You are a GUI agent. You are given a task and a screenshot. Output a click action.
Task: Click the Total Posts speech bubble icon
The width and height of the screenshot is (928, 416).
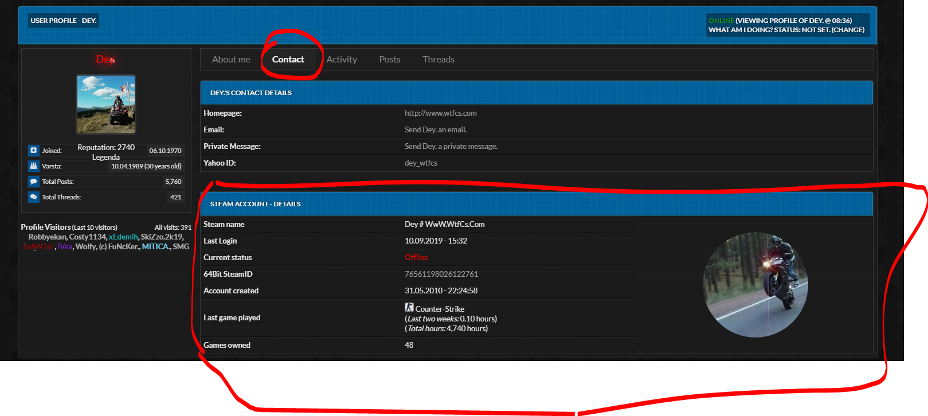(x=33, y=182)
